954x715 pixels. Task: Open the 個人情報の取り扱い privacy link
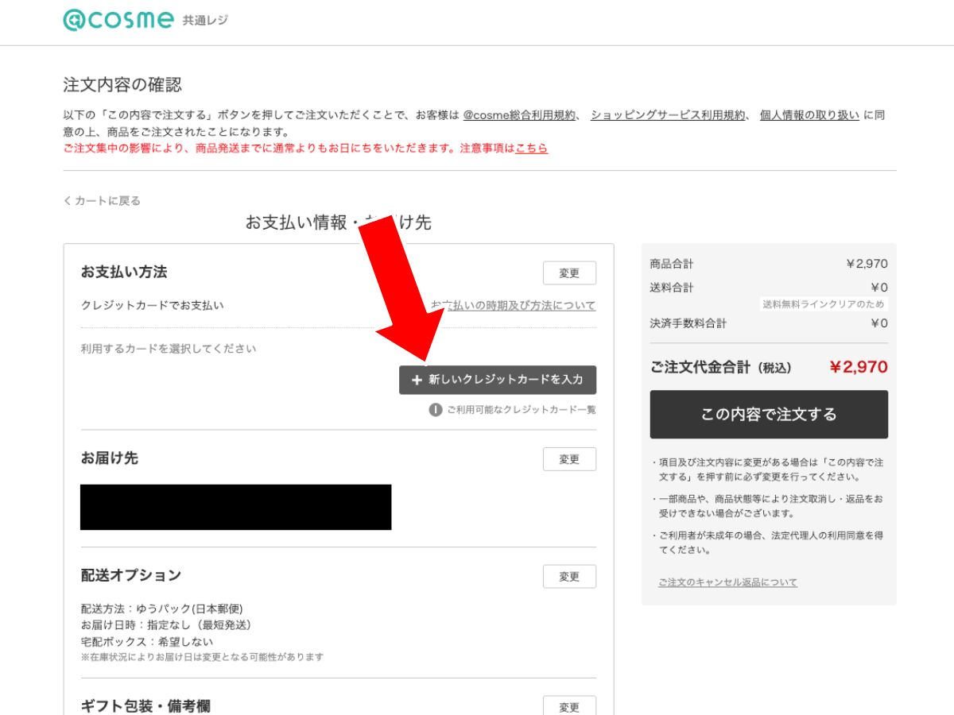pyautogui.click(x=809, y=115)
